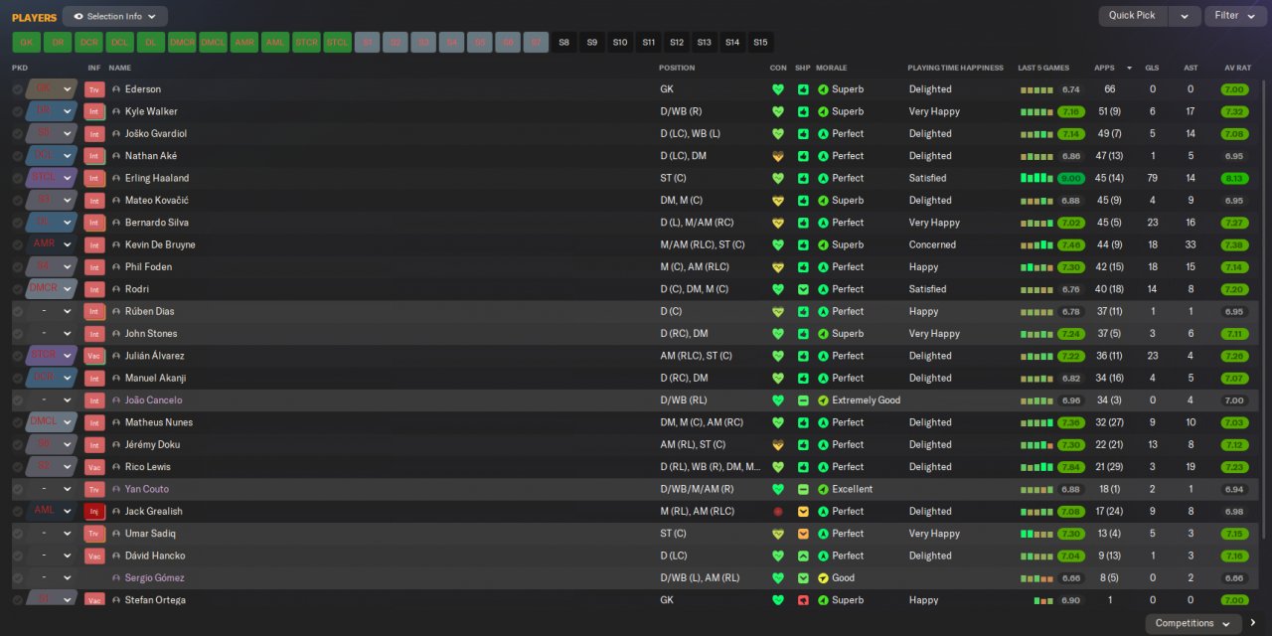Click Jack Grealish's red injury condition icon
Viewport: 1272px width, 636px height.
pos(778,512)
